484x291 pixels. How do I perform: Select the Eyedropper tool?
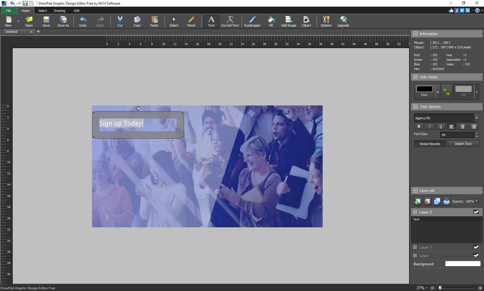click(252, 22)
